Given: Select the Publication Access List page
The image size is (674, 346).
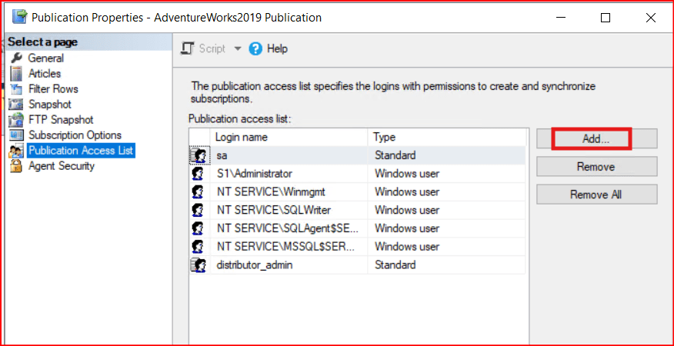Looking at the screenshot, I should click(81, 151).
